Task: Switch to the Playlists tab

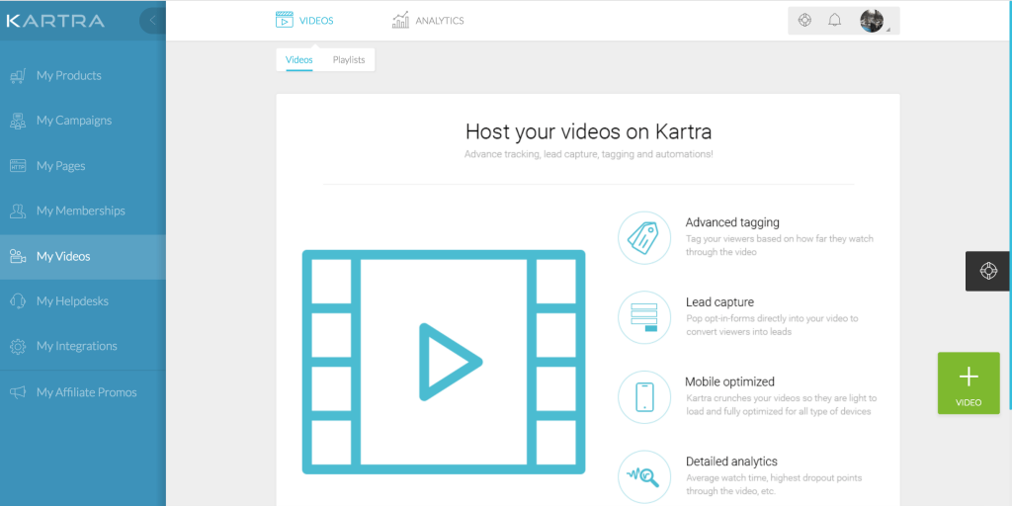Action: pyautogui.click(x=348, y=60)
